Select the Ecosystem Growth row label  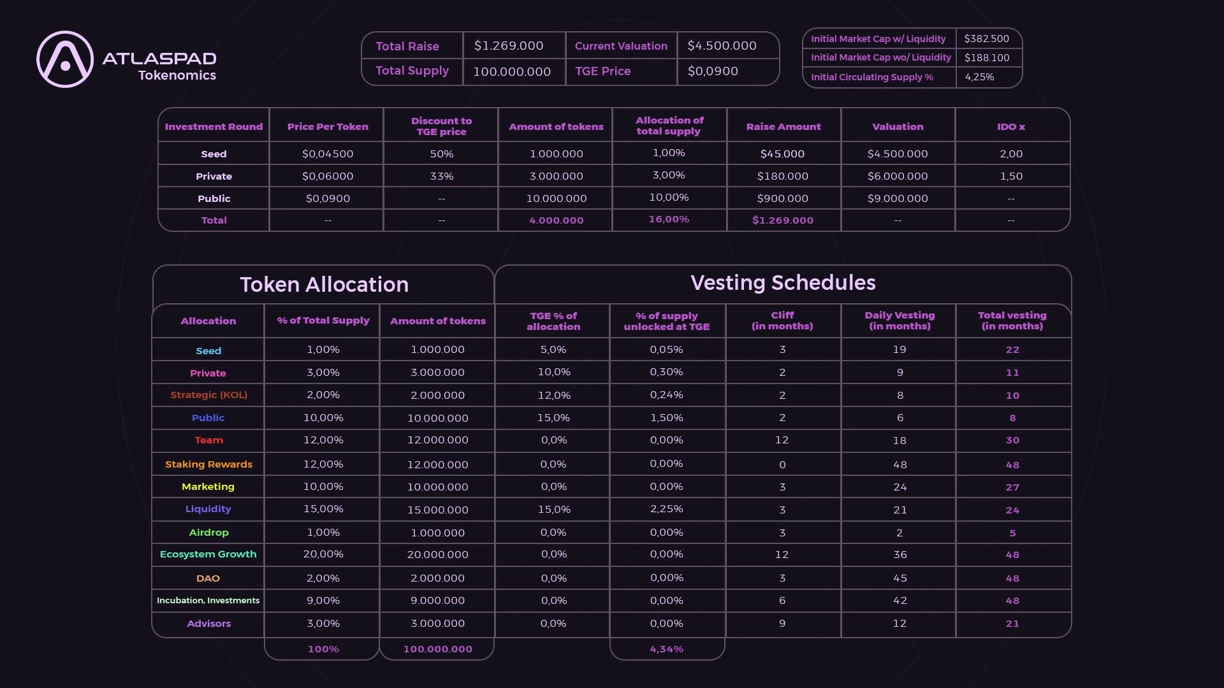(x=208, y=554)
